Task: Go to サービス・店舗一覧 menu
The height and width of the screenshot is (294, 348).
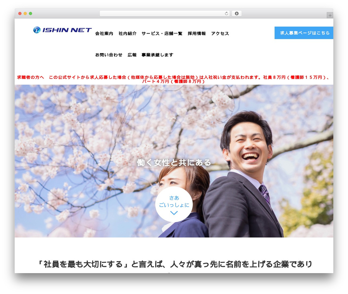Action: (162, 33)
